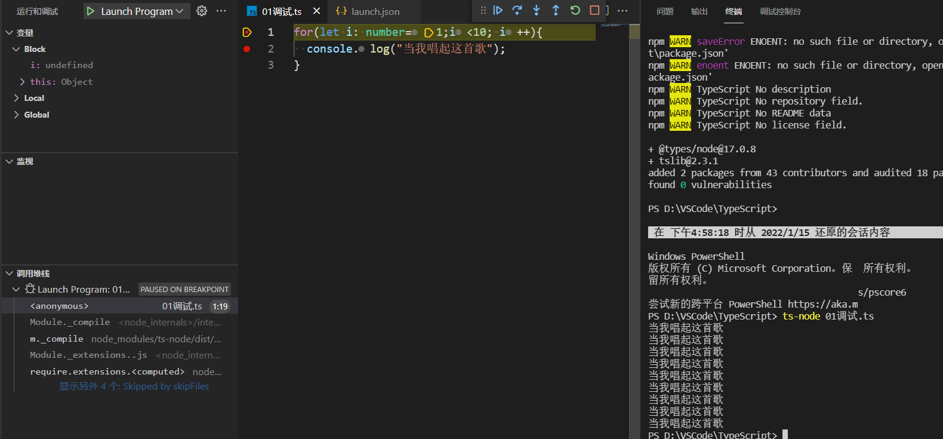Open the Launch Program configuration dropdown
The height and width of the screenshot is (439, 943).
pyautogui.click(x=143, y=11)
